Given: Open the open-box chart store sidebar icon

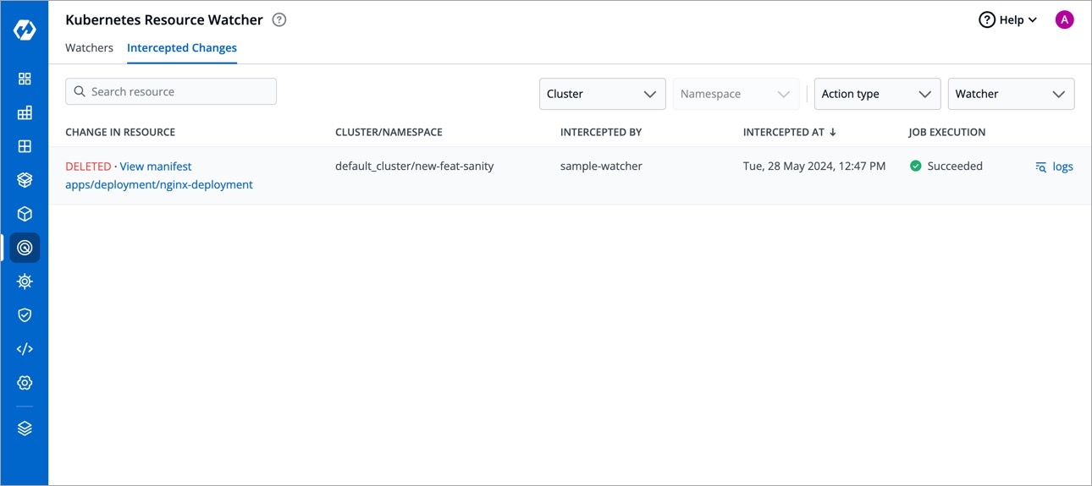Looking at the screenshot, I should [25, 180].
